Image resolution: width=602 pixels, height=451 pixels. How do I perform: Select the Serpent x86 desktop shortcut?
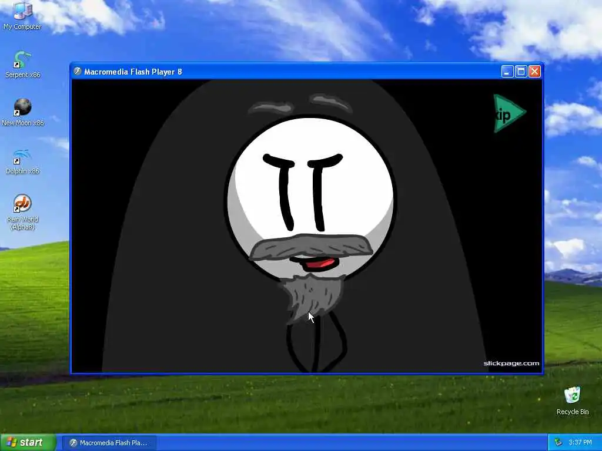click(x=22, y=64)
